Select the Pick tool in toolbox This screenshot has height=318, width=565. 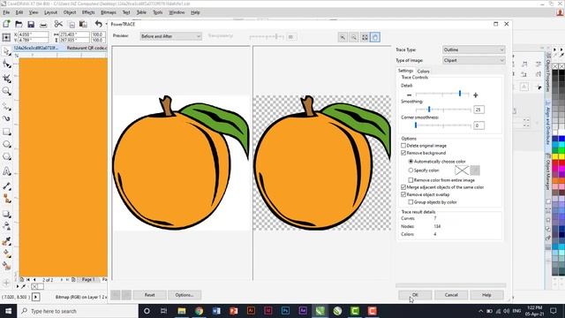tap(6, 51)
